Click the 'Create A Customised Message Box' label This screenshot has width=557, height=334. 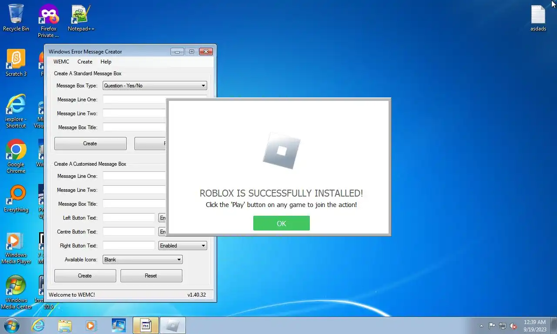pyautogui.click(x=90, y=164)
